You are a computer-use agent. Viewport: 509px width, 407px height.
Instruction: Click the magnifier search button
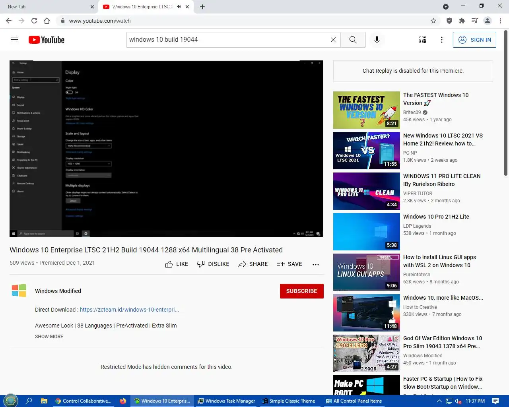click(353, 40)
